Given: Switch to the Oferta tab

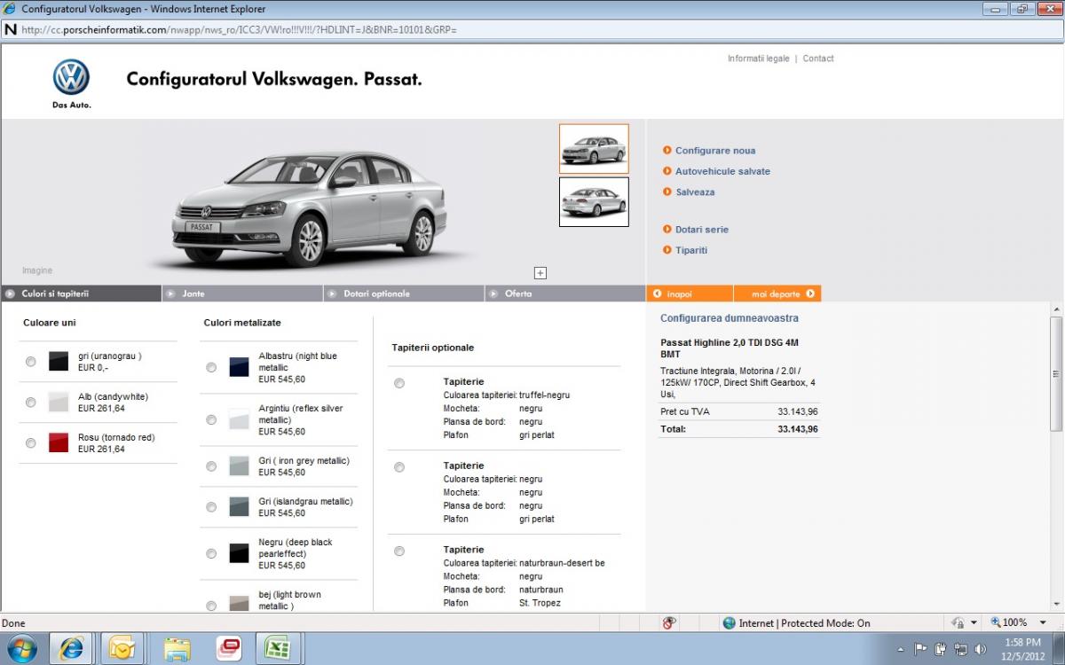Looking at the screenshot, I should pyautogui.click(x=565, y=293).
